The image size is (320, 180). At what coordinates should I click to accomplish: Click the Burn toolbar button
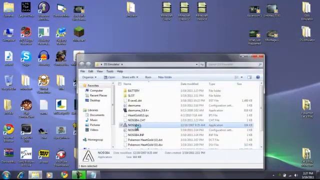(x=148, y=77)
